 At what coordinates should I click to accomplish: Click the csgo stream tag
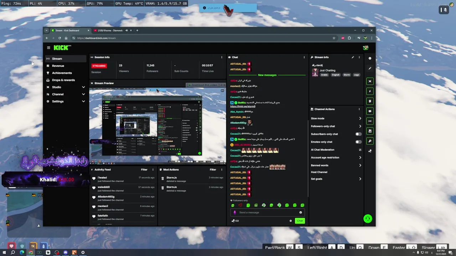(356, 75)
